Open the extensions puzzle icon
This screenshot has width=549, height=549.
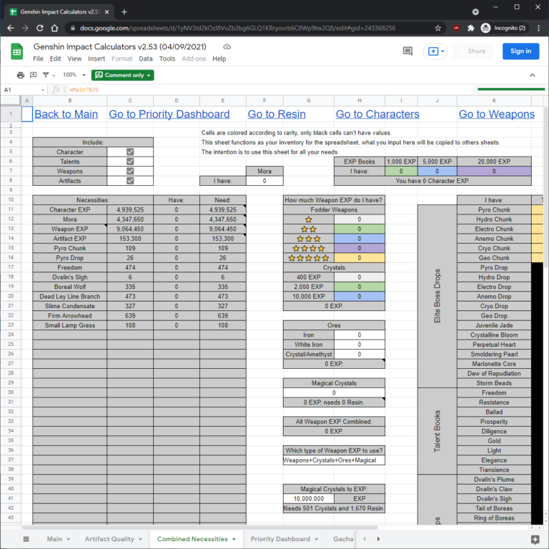471,28
